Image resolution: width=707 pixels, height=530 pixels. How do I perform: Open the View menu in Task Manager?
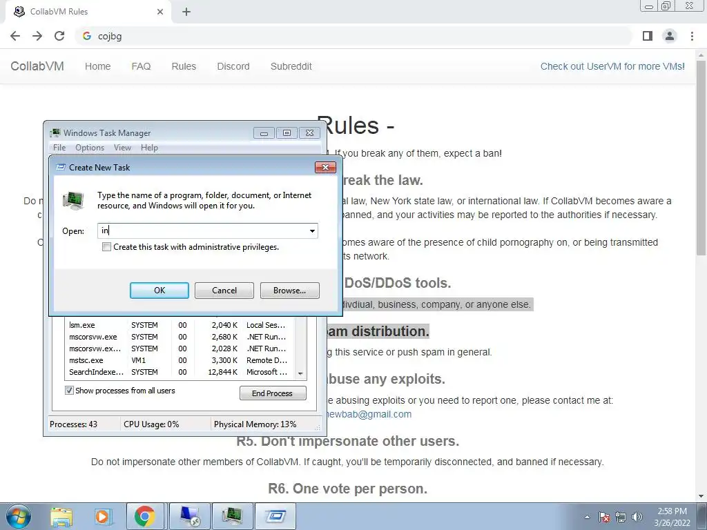(x=122, y=148)
